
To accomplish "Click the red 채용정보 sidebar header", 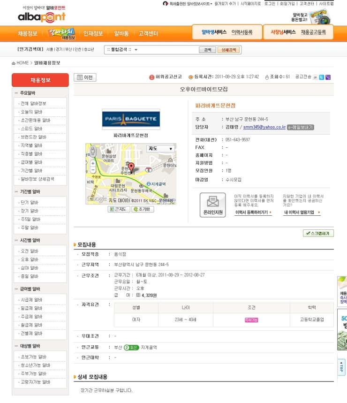I will [40, 80].
